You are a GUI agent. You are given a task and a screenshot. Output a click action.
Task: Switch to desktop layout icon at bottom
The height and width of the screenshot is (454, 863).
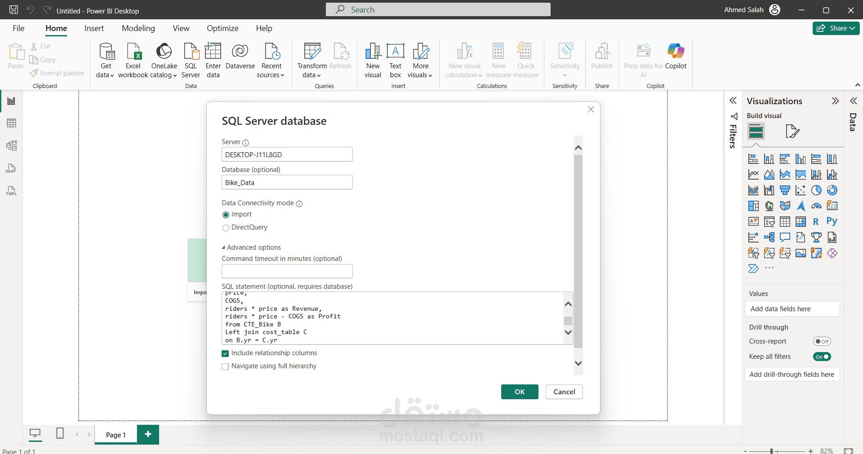tap(35, 433)
